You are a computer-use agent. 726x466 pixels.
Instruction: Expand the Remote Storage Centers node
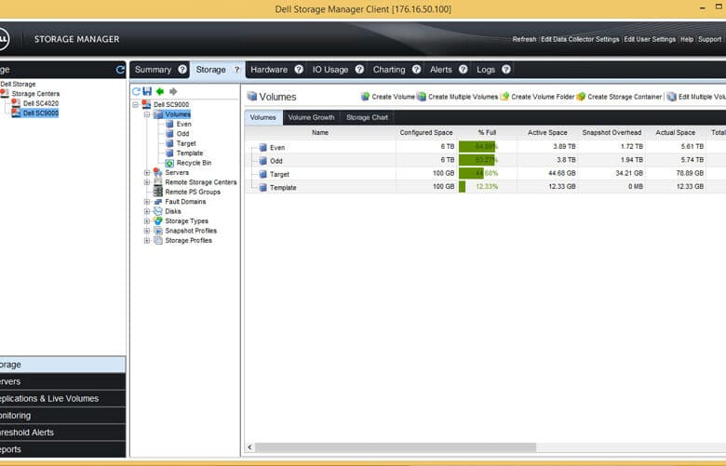point(147,182)
